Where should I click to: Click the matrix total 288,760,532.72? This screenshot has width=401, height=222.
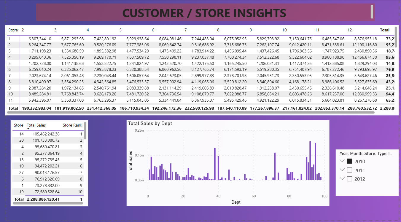coord(362,108)
